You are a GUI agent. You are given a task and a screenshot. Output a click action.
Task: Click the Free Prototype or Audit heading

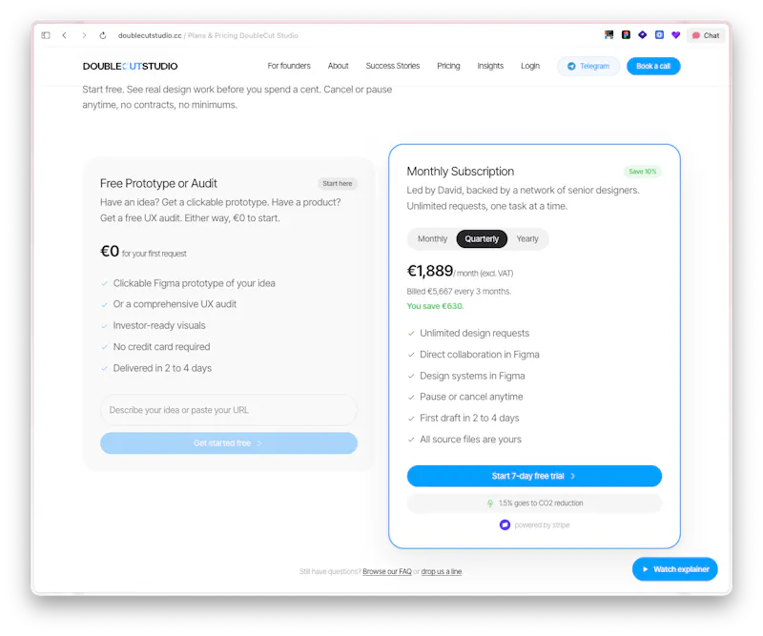point(158,183)
